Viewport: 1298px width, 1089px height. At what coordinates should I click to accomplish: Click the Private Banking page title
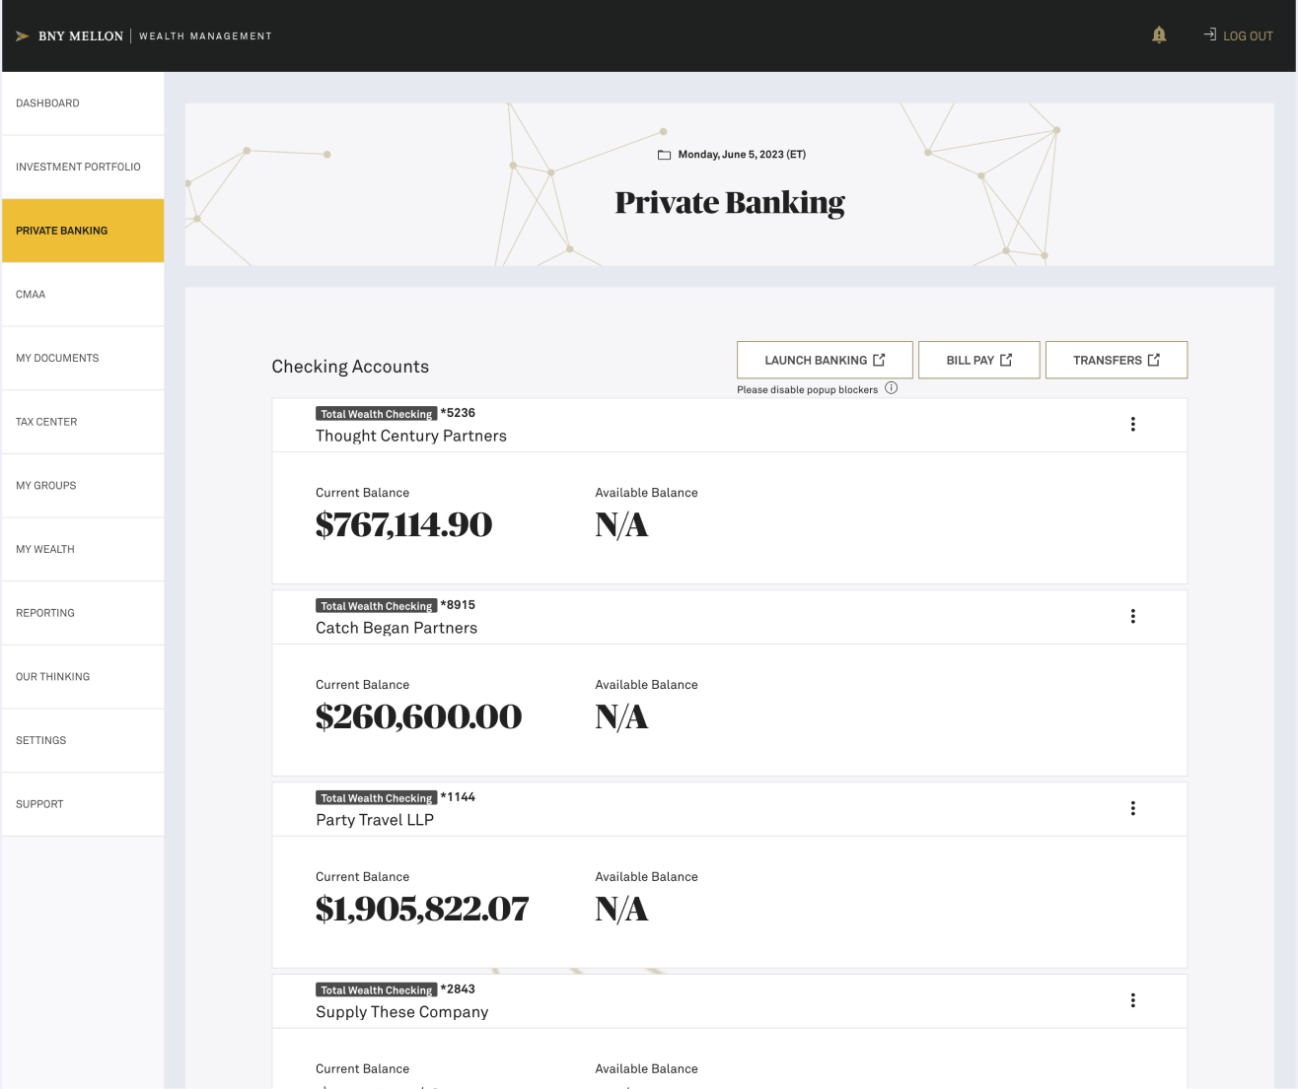click(x=730, y=203)
